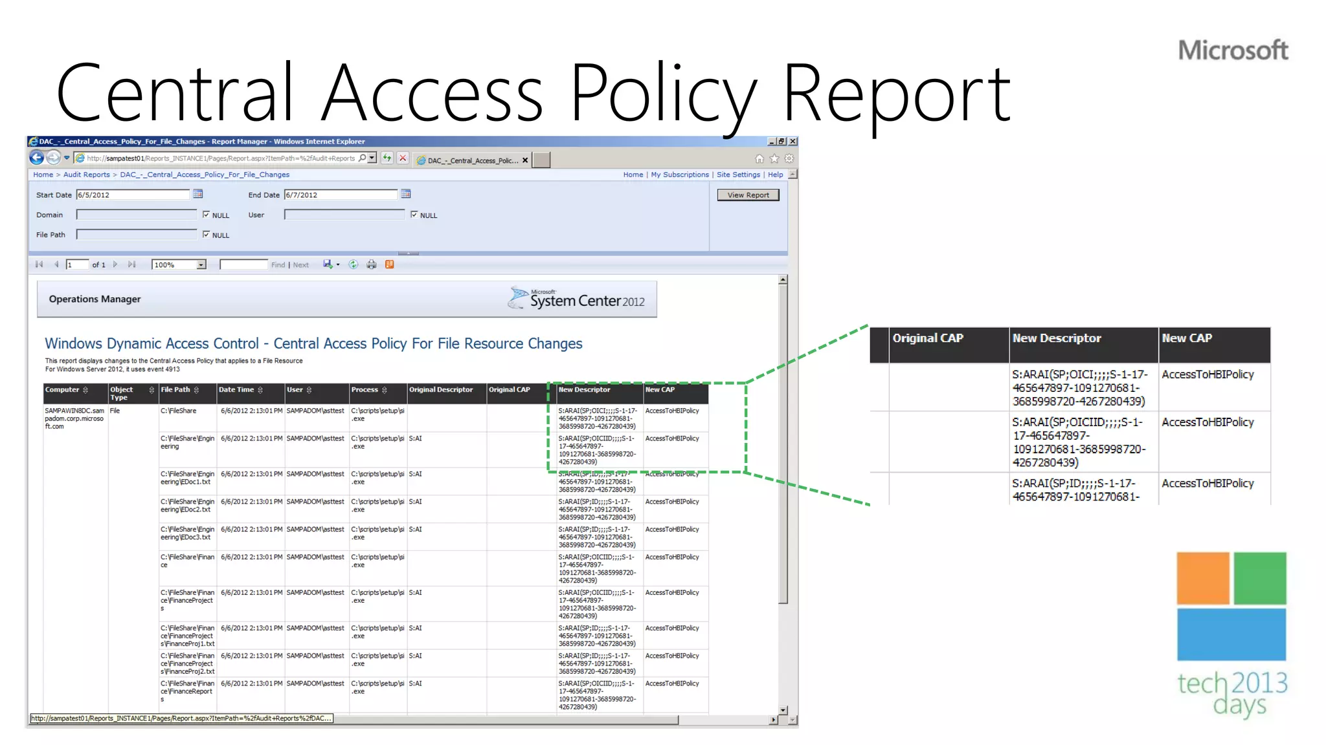Click report vertical scrollbar down arrow
This screenshot has width=1326, height=745.
point(783,710)
